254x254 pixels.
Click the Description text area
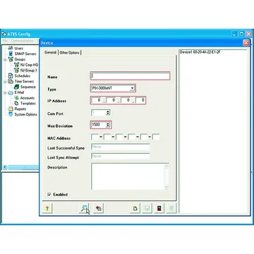[x=128, y=176]
